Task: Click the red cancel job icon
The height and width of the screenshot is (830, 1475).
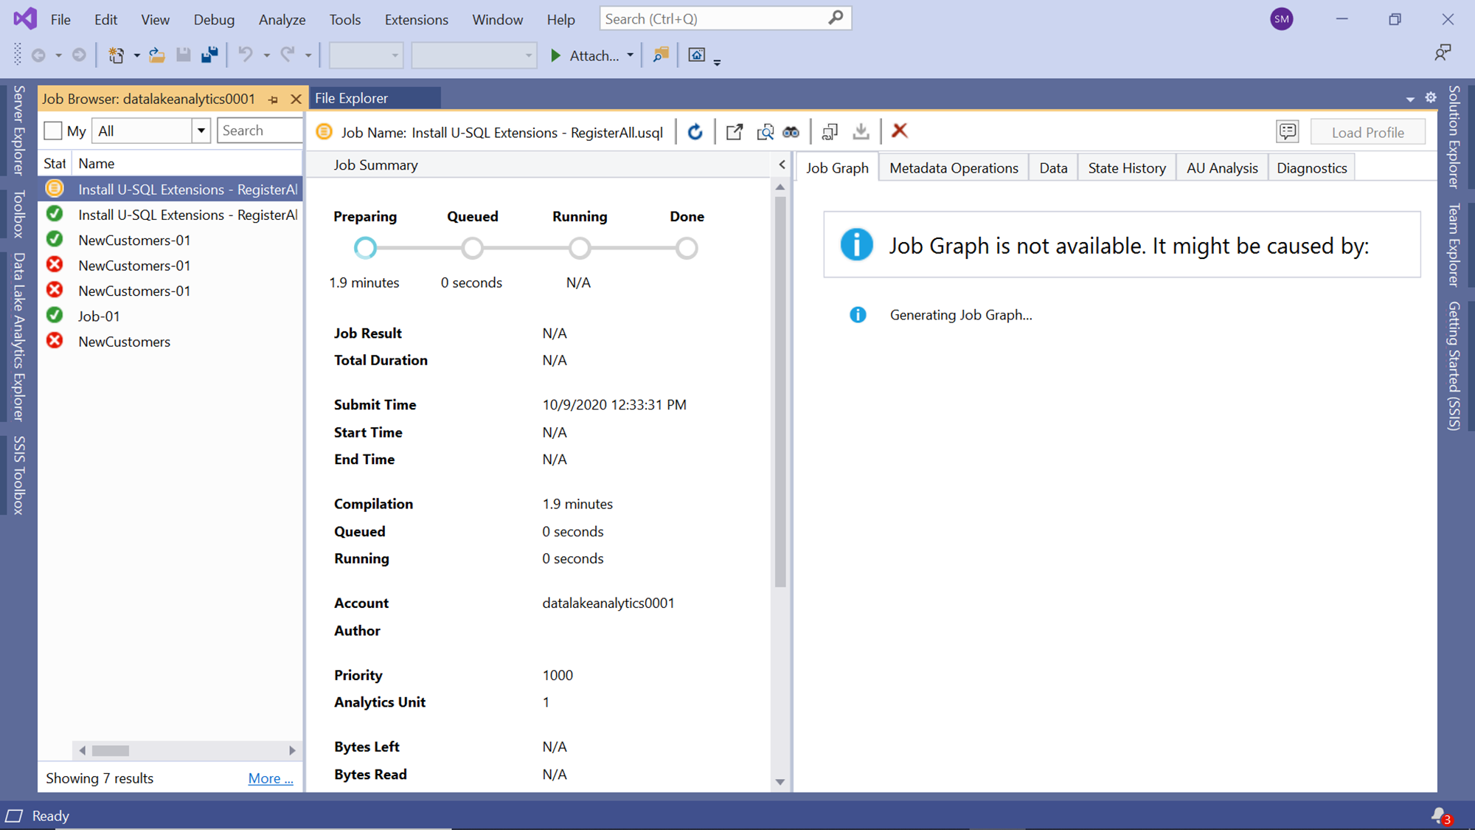Action: [x=899, y=131]
